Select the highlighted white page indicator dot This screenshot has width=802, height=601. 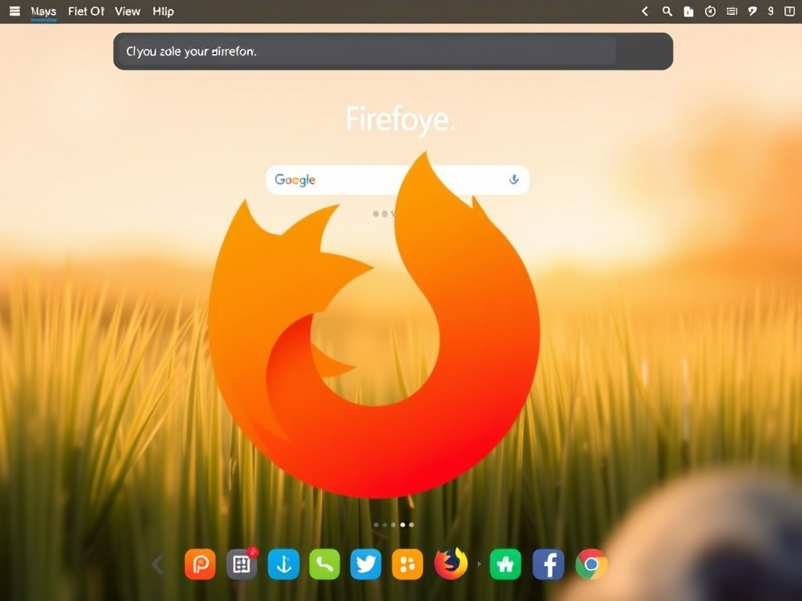[403, 525]
